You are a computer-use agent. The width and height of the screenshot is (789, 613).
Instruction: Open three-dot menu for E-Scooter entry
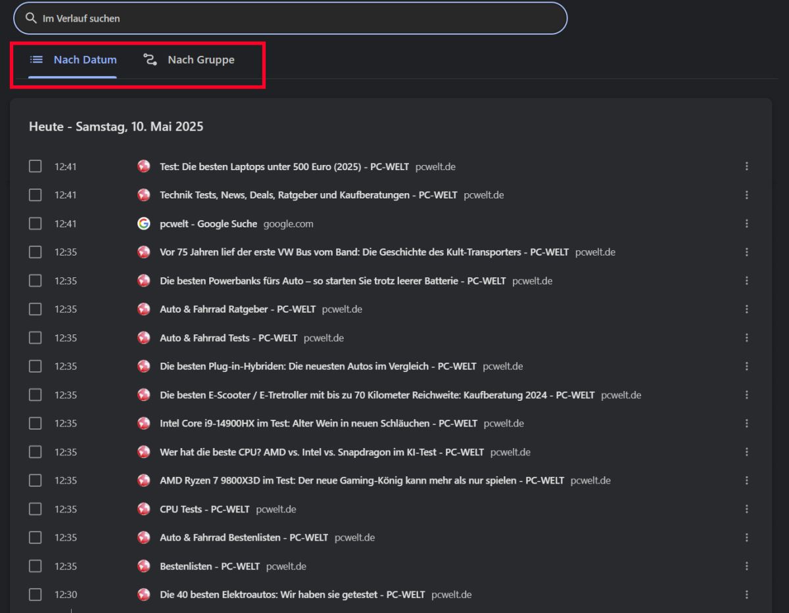(x=746, y=395)
